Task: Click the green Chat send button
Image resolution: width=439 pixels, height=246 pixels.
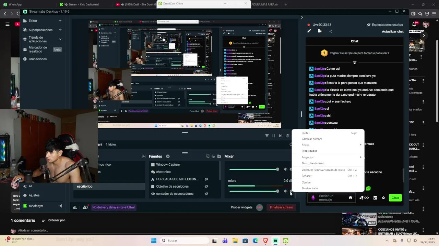Action: 395,198
